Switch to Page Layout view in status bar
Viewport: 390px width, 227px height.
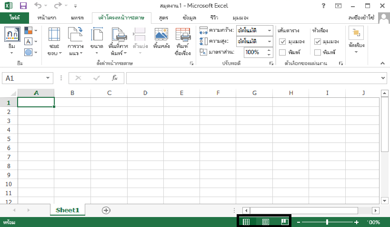pos(266,222)
